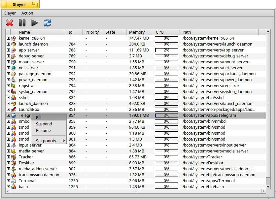This screenshot has height=199, width=276.
Task: Select the transmission-daemon row name
Action: pyautogui.click(x=39, y=175)
